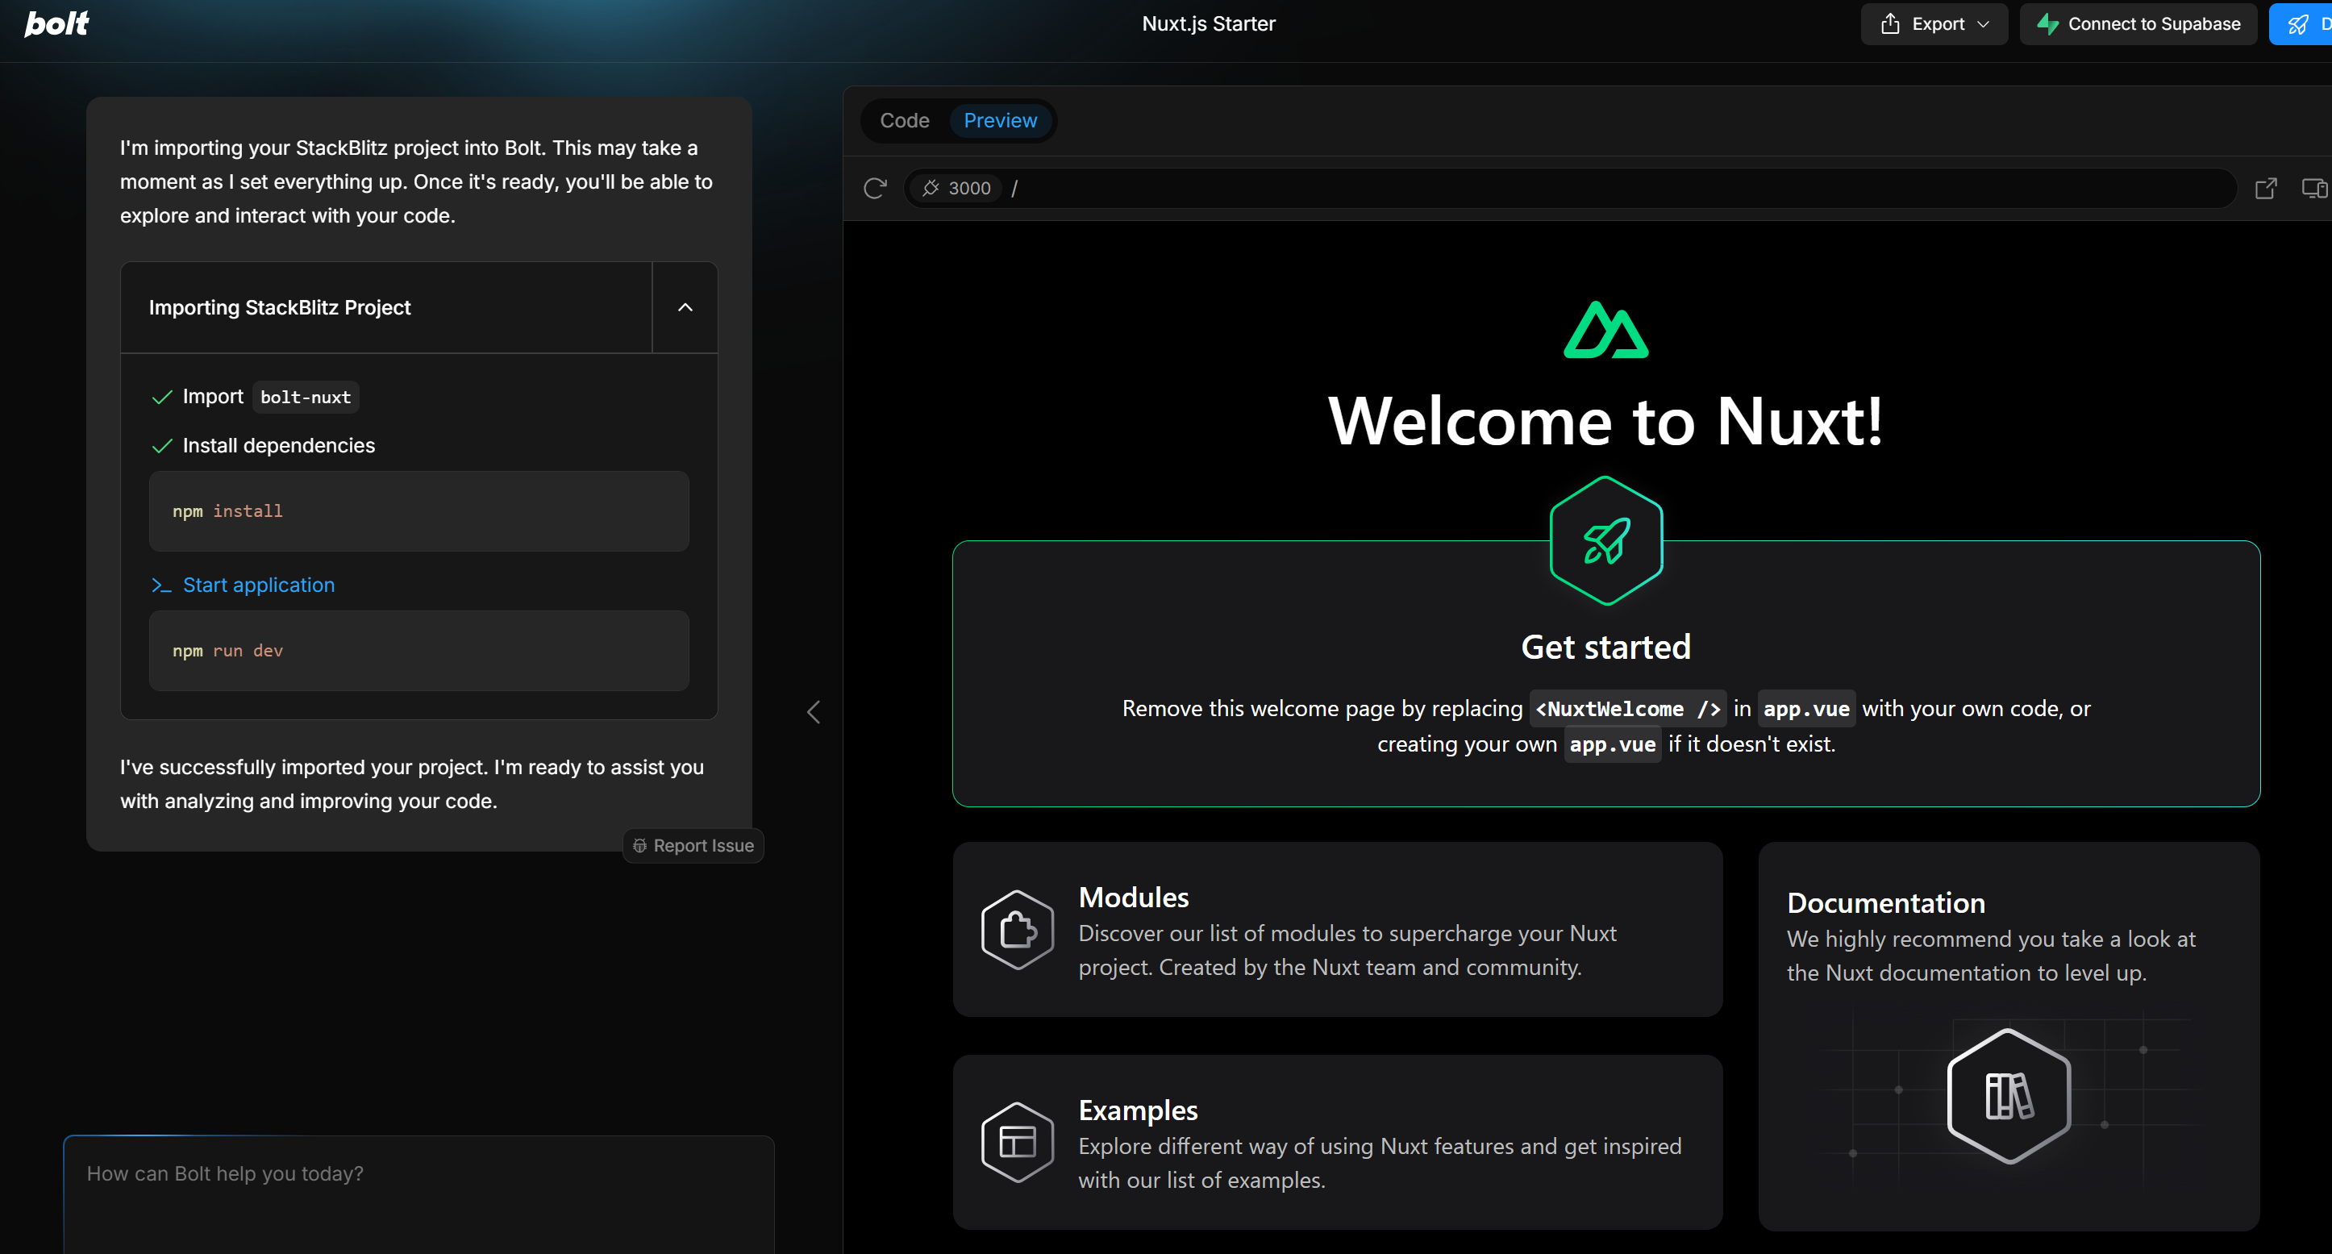The image size is (2332, 1254).
Task: Select the Preview tab
Action: pos(999,120)
